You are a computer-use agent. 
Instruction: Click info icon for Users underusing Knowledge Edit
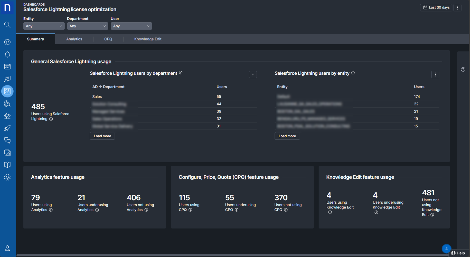pos(376,212)
